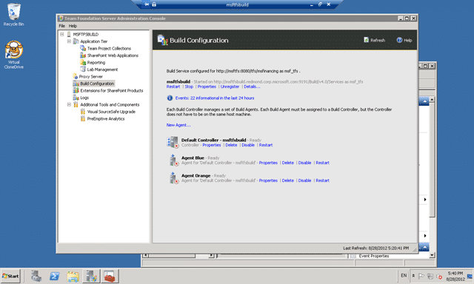The image size is (474, 284).
Task: Click the Team Project Collections tree icon
Action: (x=83, y=48)
